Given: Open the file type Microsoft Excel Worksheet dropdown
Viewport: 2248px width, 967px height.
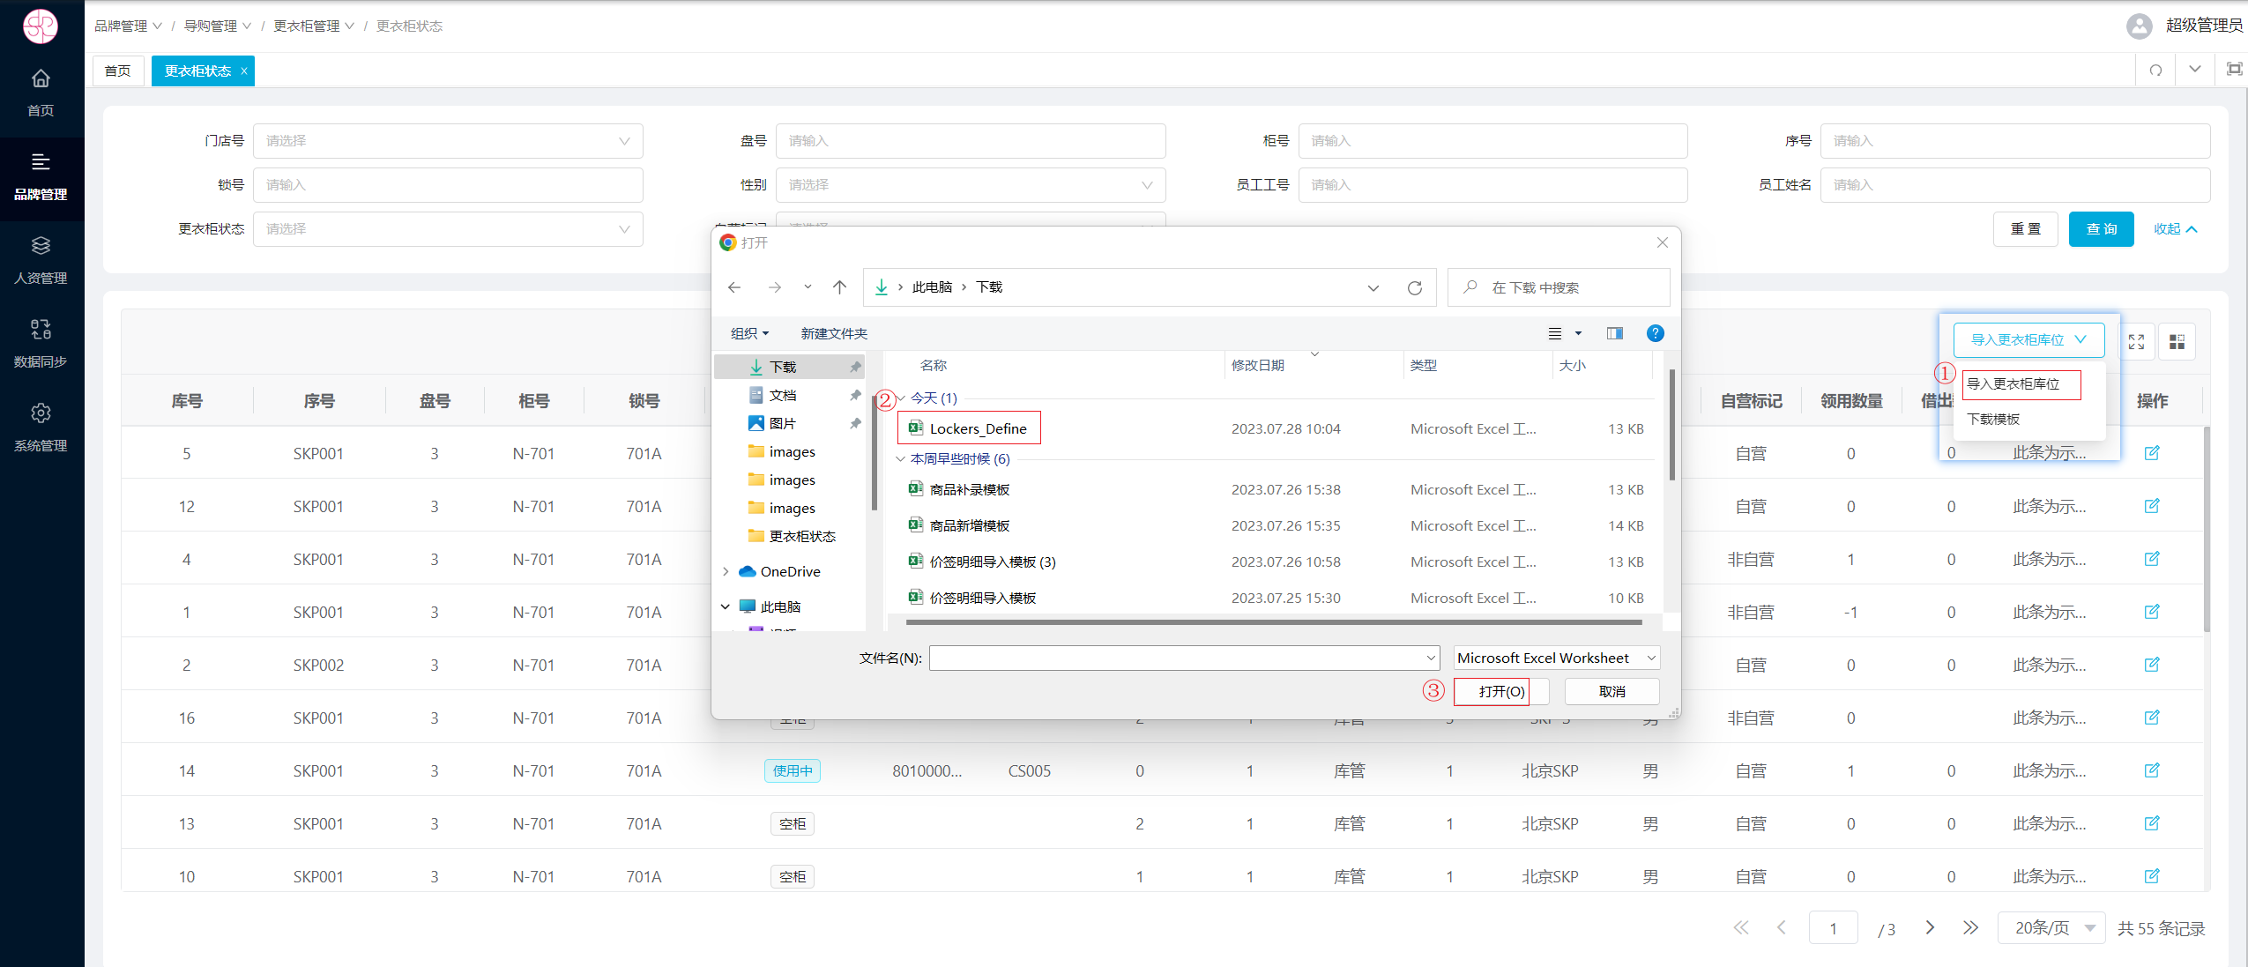Looking at the screenshot, I should 1556,658.
